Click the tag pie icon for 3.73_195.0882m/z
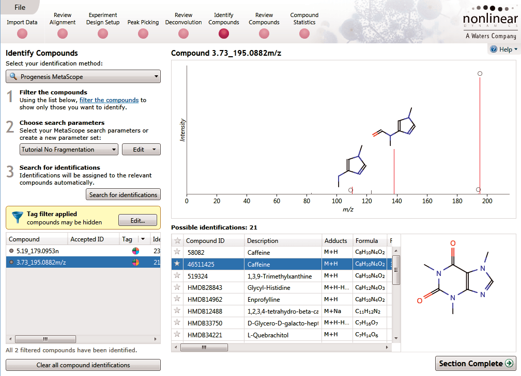The width and height of the screenshot is (521, 376). pyautogui.click(x=135, y=263)
